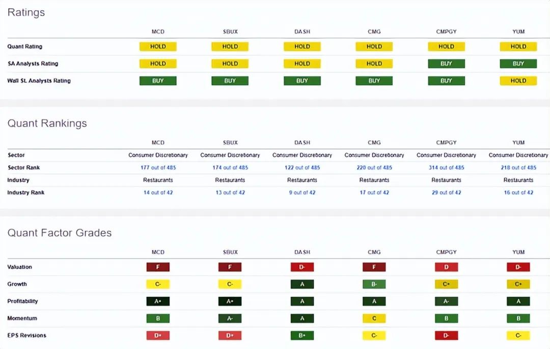
Task: Click the Valuation row label
Action: click(x=19, y=267)
